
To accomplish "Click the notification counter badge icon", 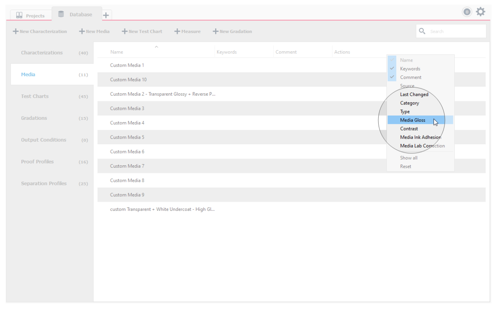I will click(467, 12).
